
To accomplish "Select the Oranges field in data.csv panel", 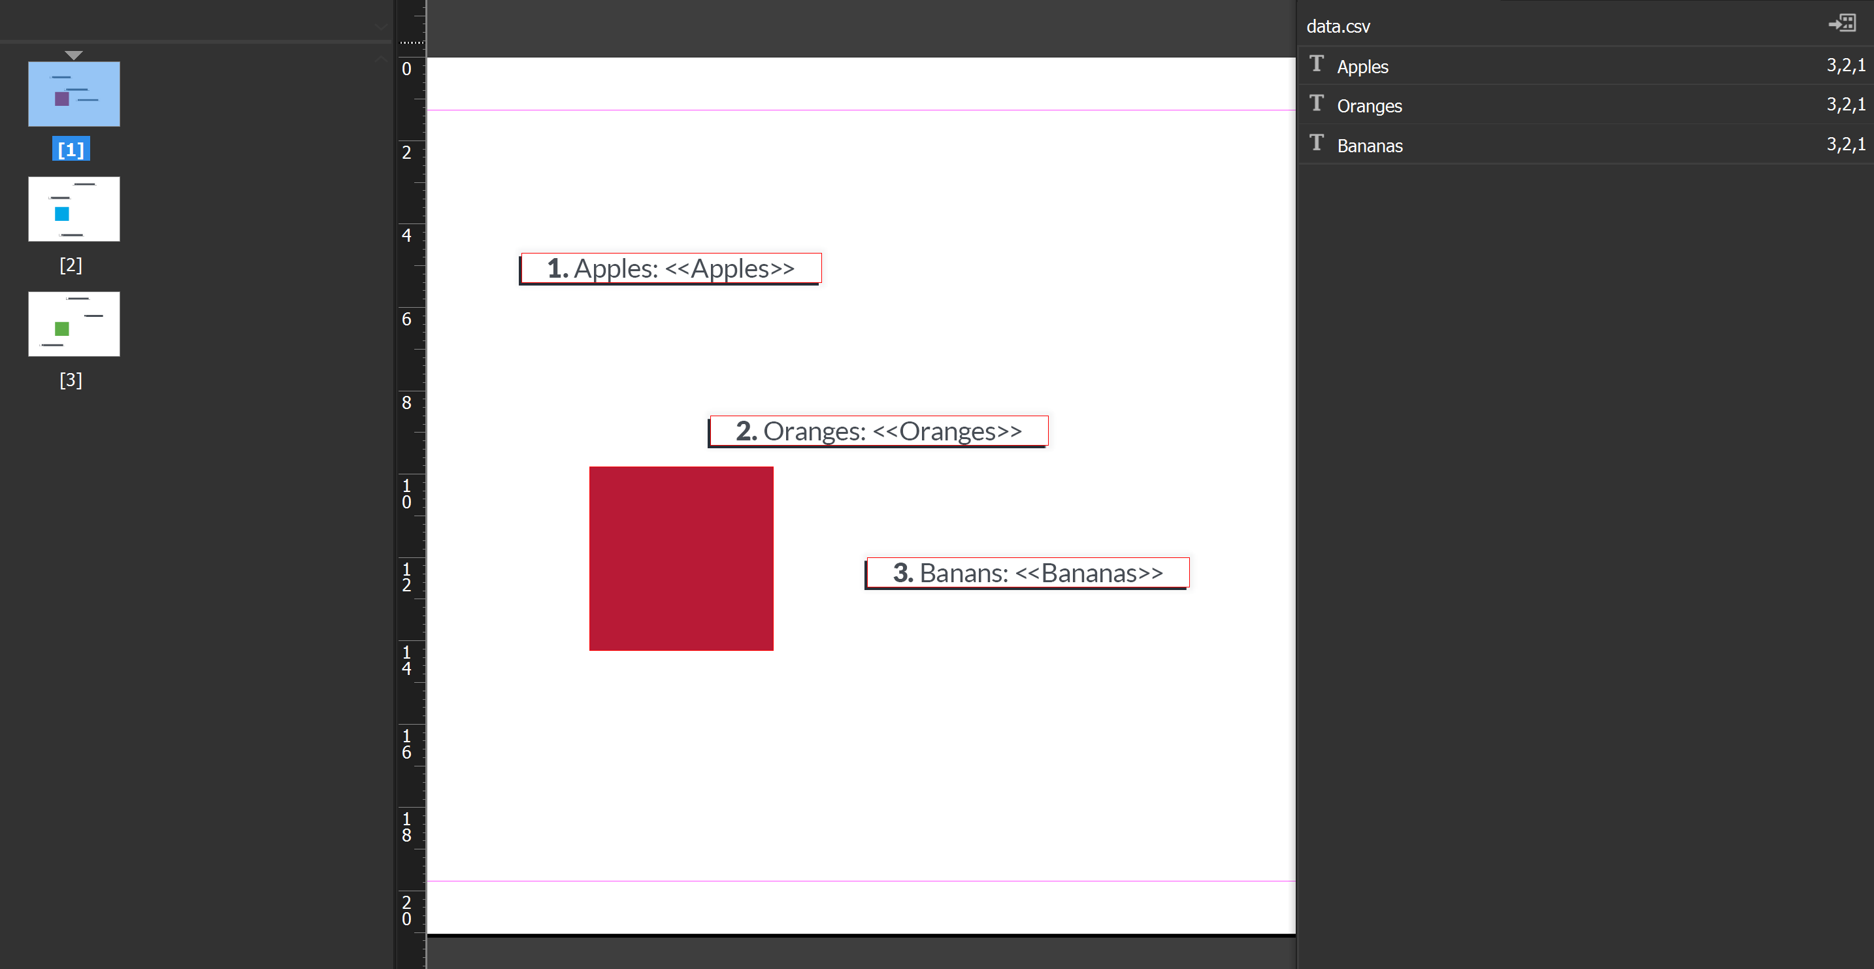I will [1370, 105].
